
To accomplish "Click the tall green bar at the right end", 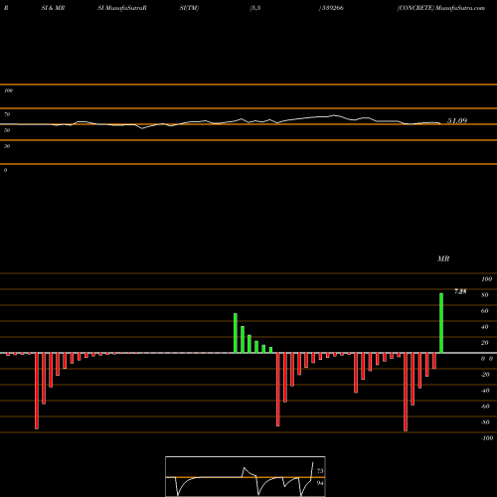I will point(441,323).
